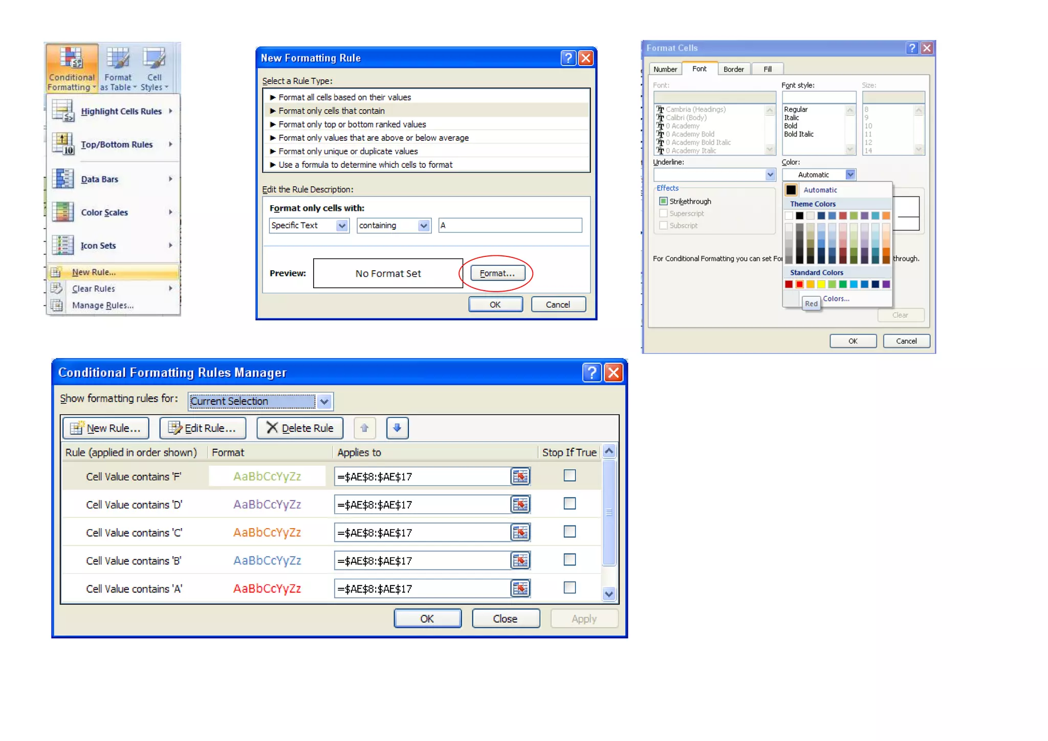Click the Data Bars icon
Screen dimensions: 1048x741
63,179
